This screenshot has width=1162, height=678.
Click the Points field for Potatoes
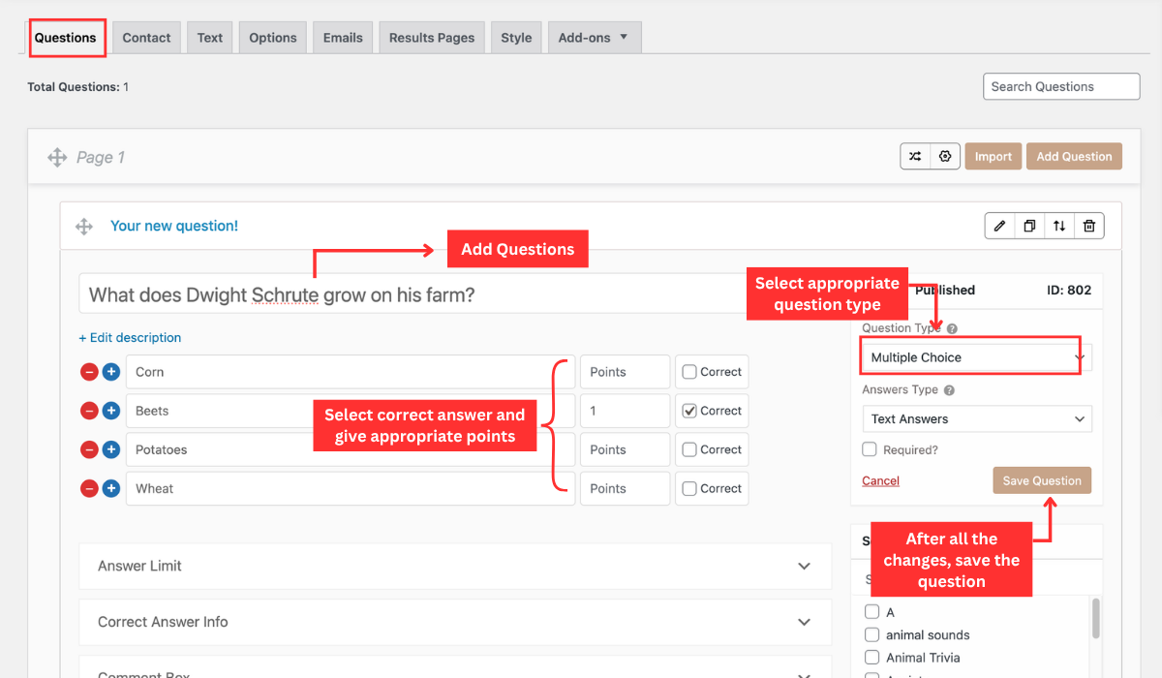(625, 449)
